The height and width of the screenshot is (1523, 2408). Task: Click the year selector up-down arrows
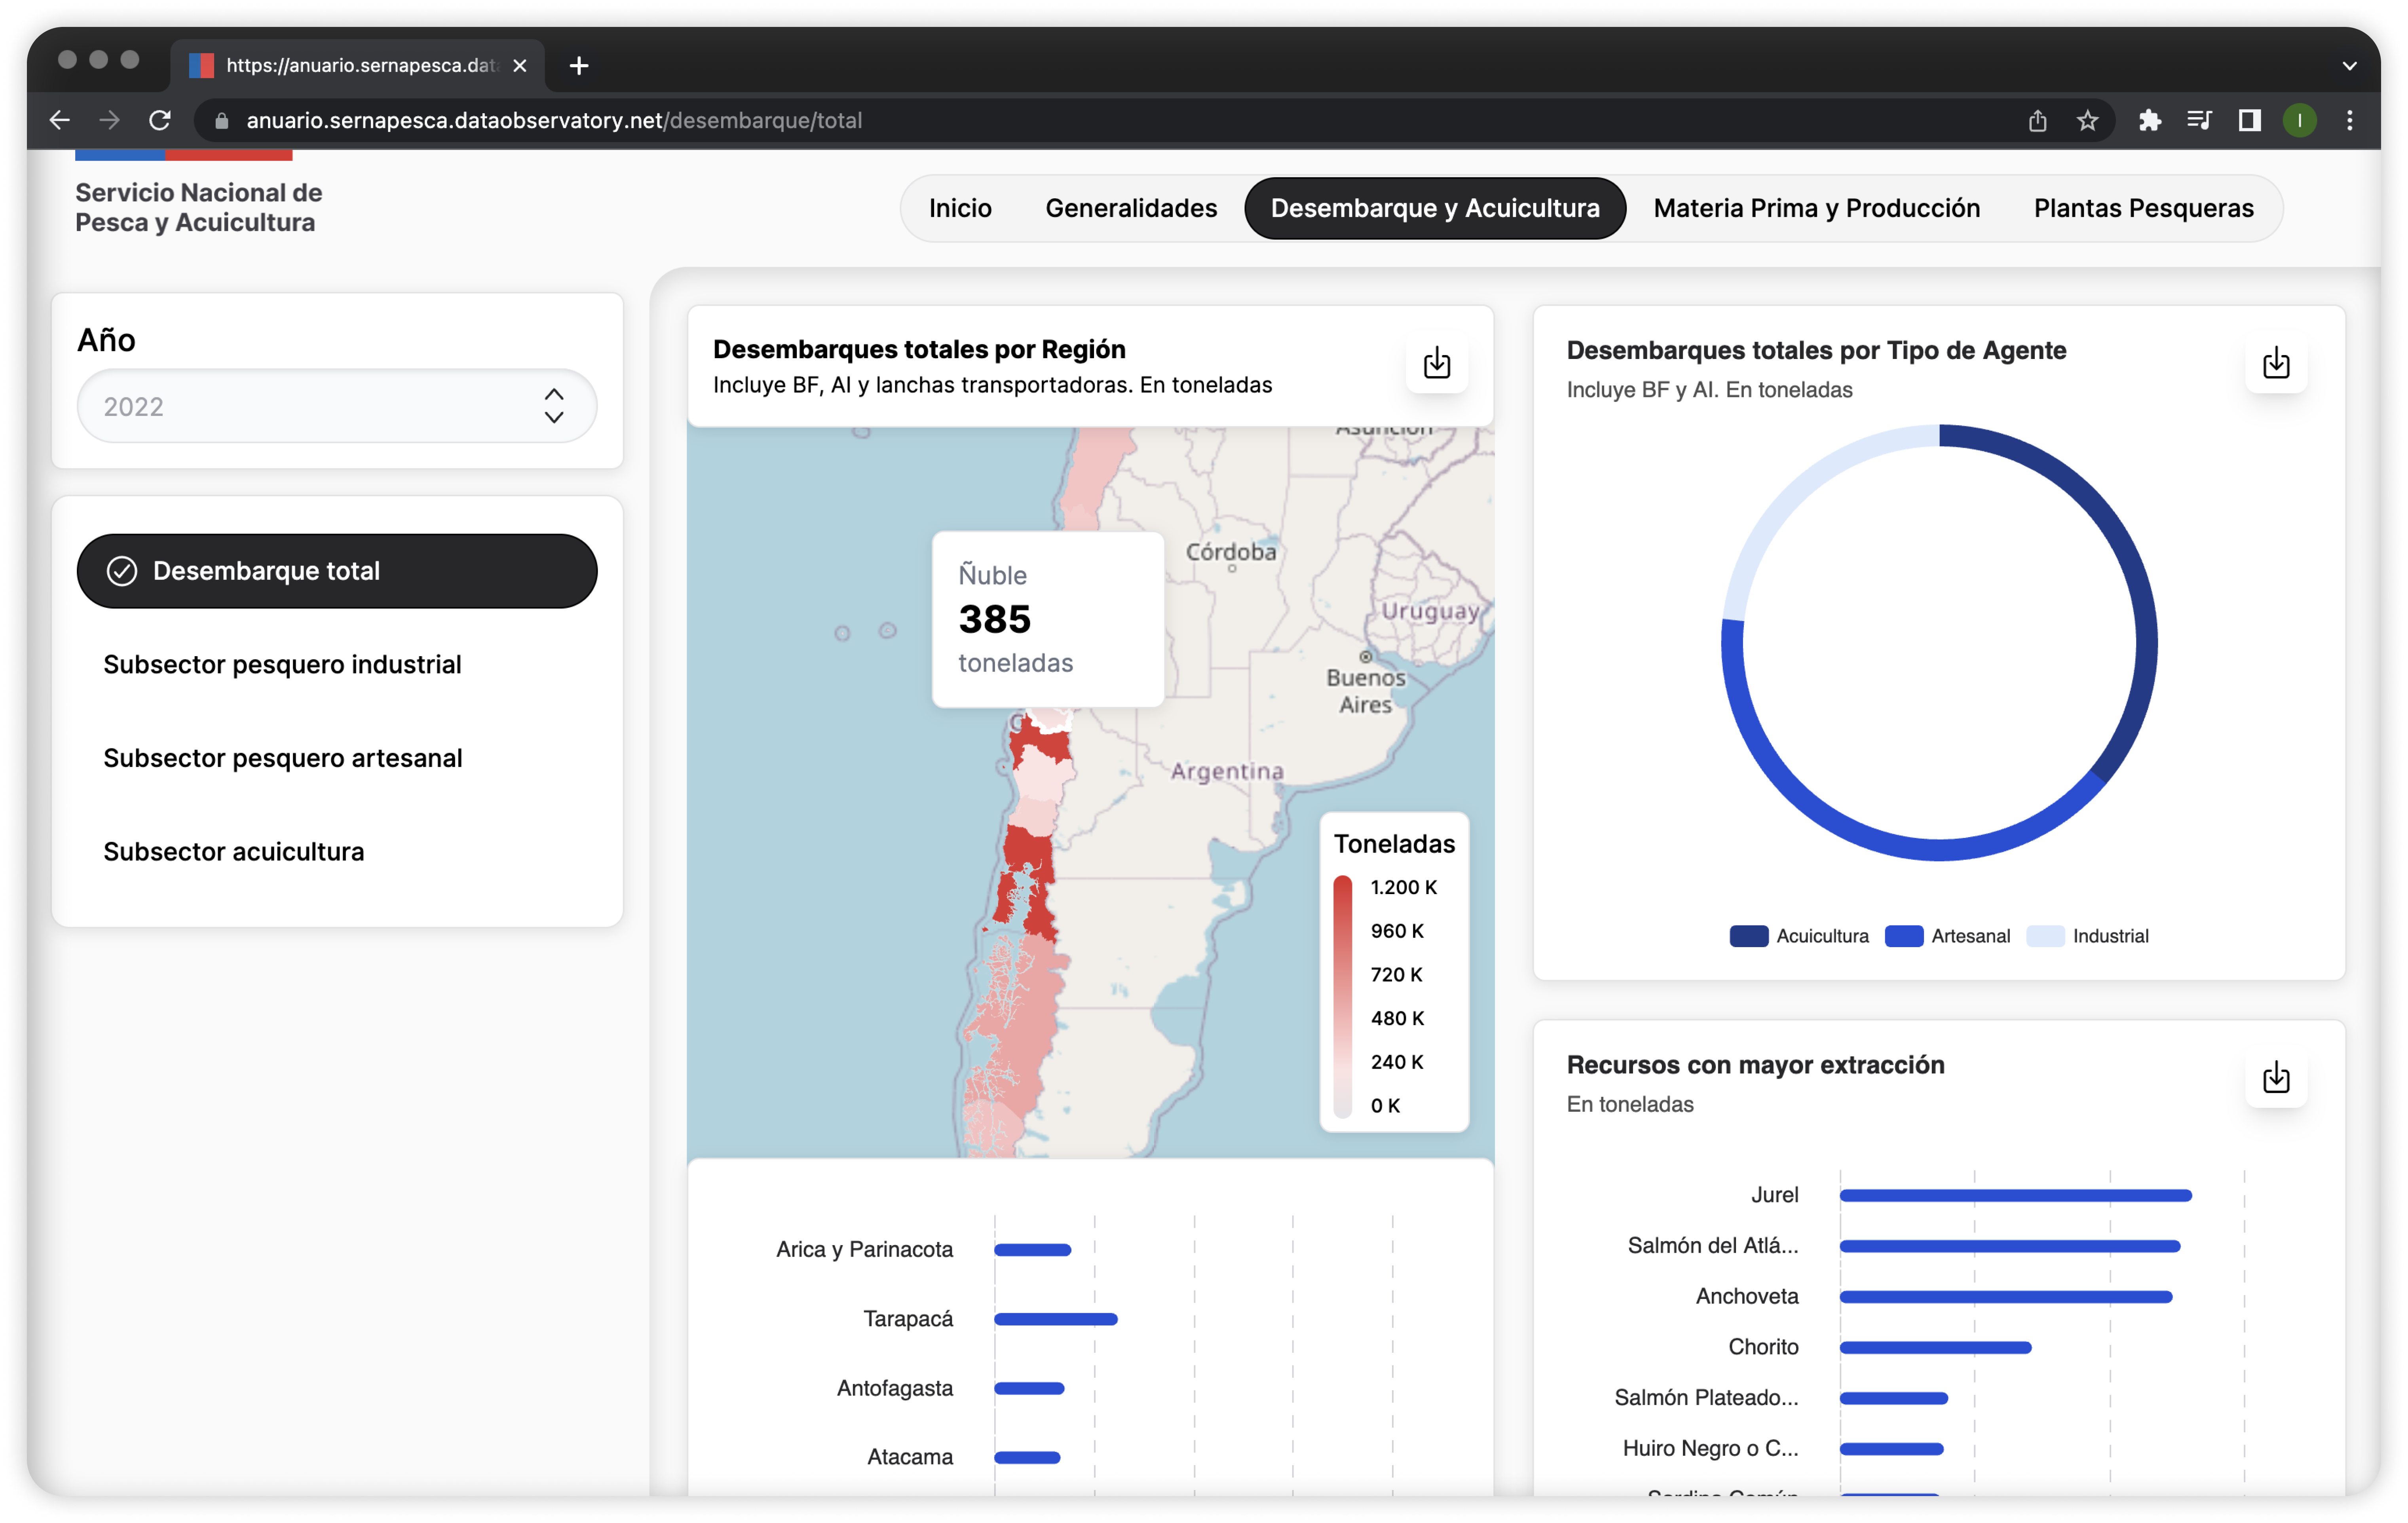click(554, 406)
